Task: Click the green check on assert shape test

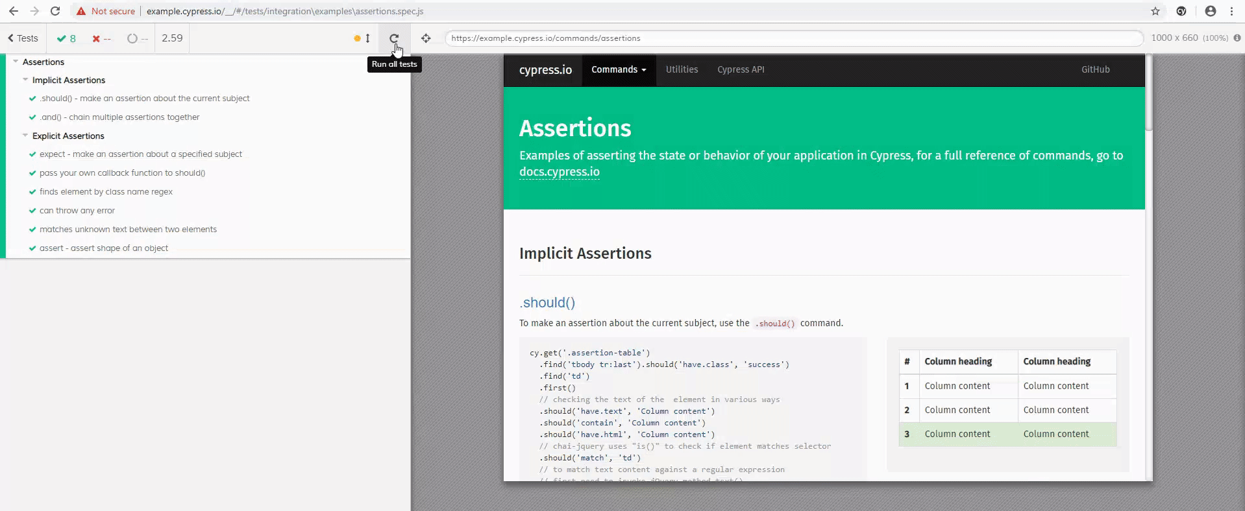Action: (32, 248)
